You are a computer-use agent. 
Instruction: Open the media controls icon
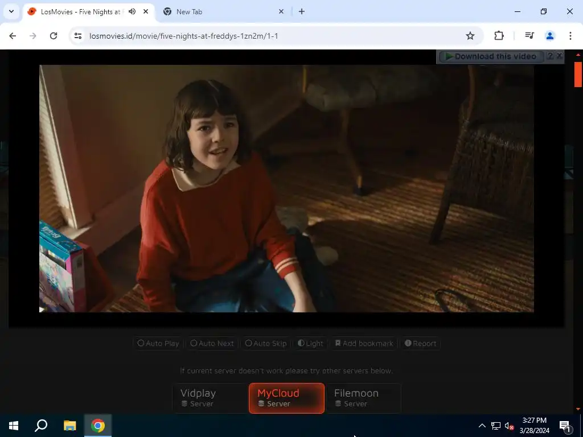tap(529, 36)
